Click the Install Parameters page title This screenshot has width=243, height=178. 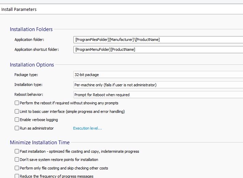coord(19,10)
